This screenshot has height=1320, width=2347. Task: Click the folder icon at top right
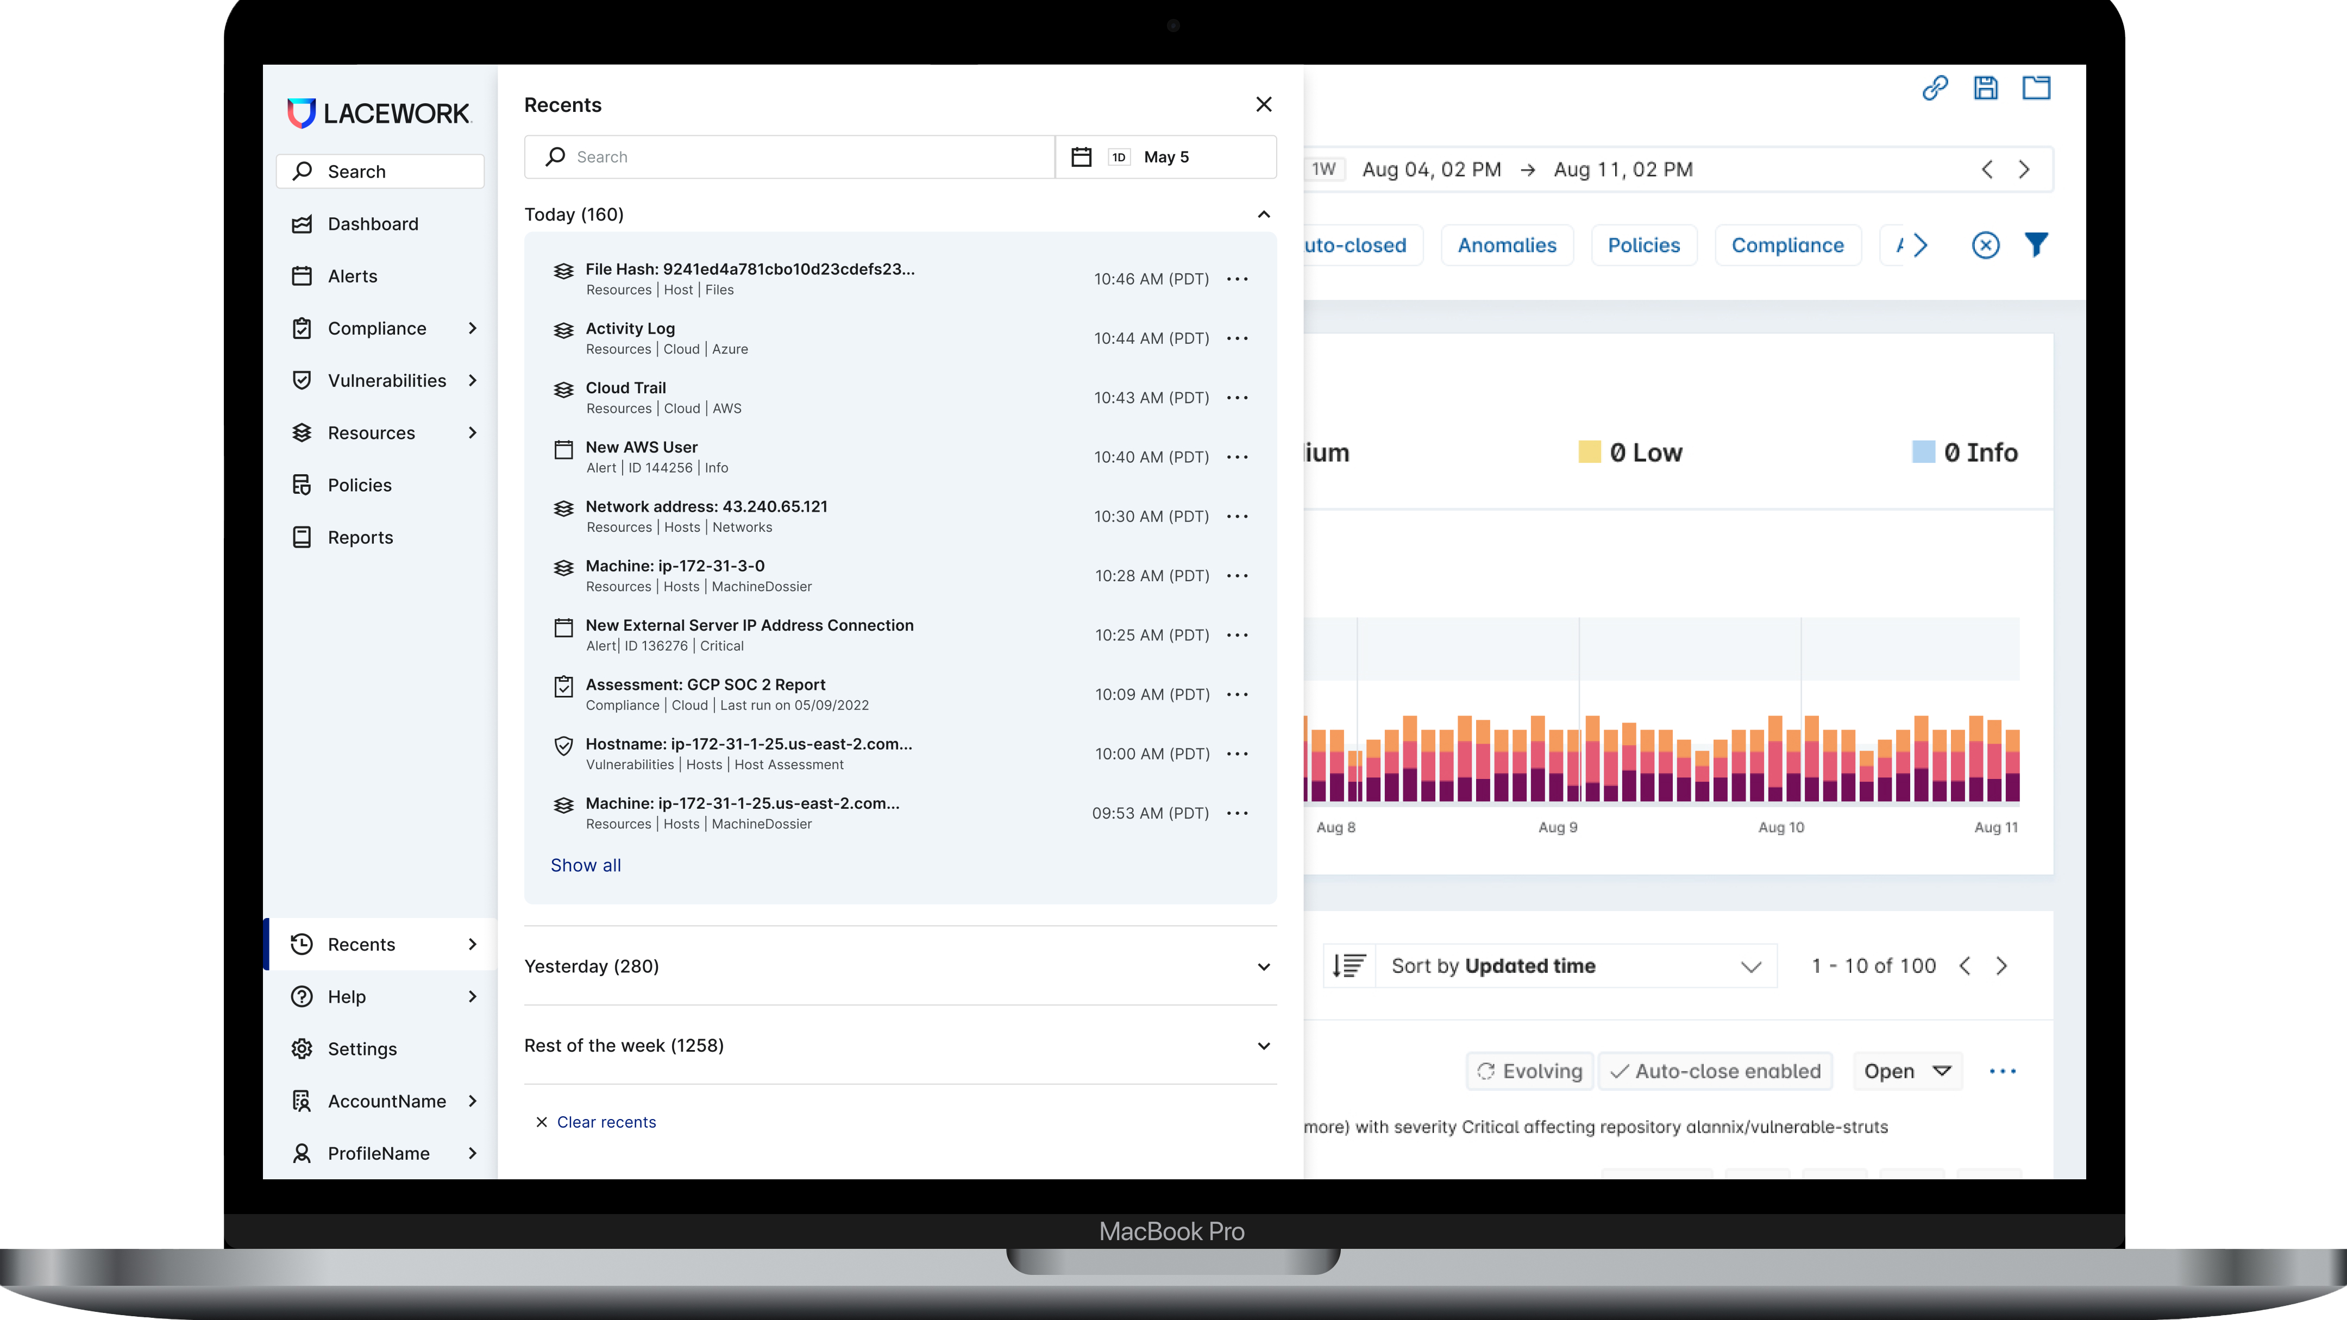tap(2036, 87)
